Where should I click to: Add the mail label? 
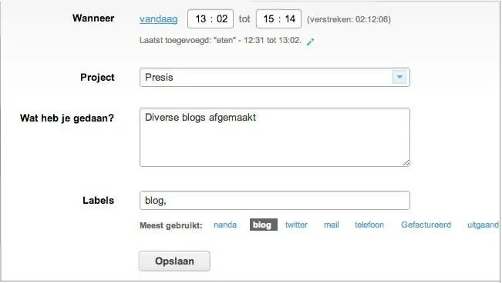pos(332,225)
